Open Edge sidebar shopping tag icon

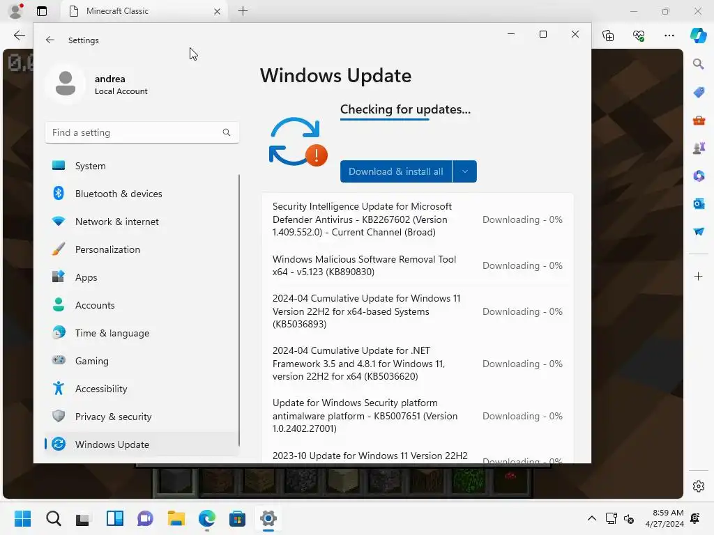(699, 93)
